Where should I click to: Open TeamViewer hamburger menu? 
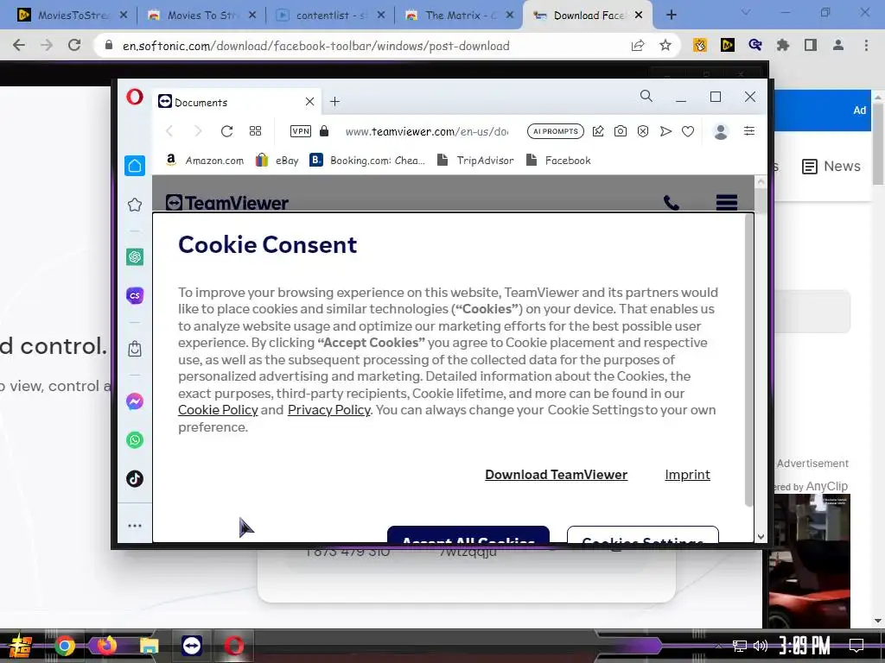pos(726,202)
